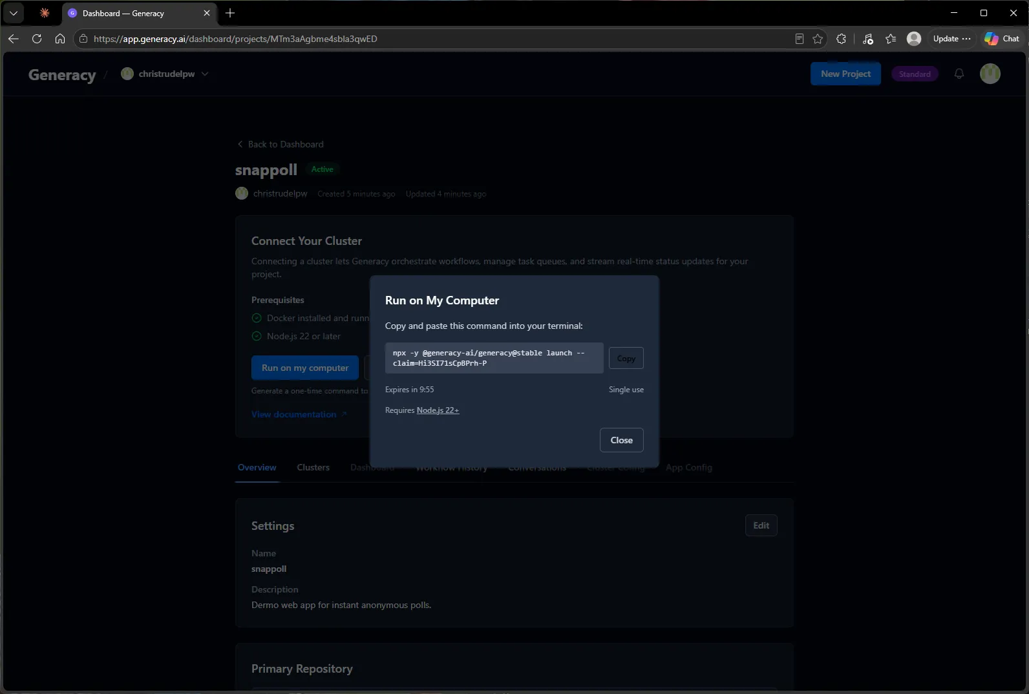Create a New Project
The width and height of the screenshot is (1029, 694).
pyautogui.click(x=845, y=74)
